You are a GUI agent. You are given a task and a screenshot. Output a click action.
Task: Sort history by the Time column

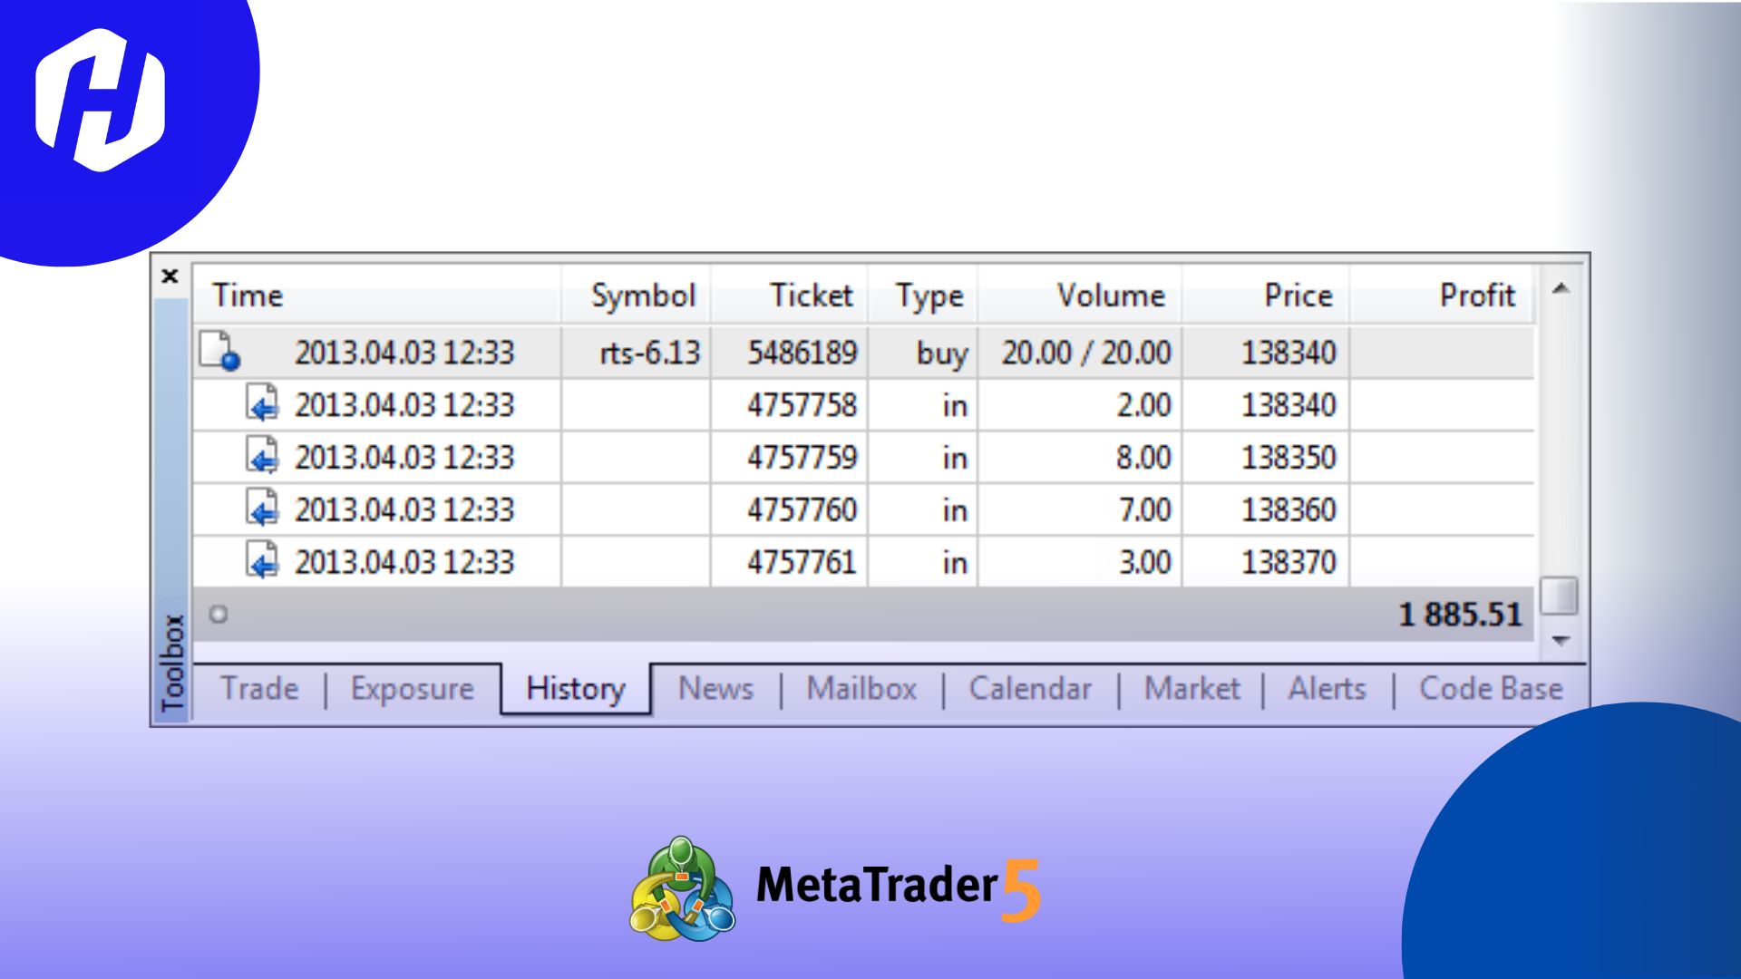click(x=248, y=295)
